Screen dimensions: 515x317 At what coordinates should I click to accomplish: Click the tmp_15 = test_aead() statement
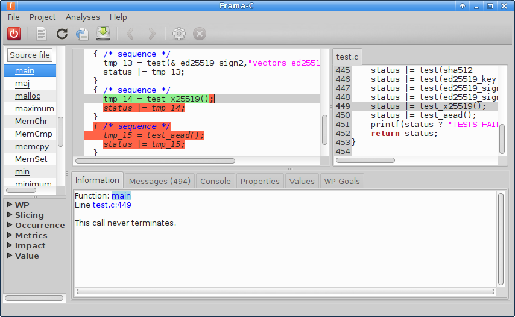tap(154, 135)
